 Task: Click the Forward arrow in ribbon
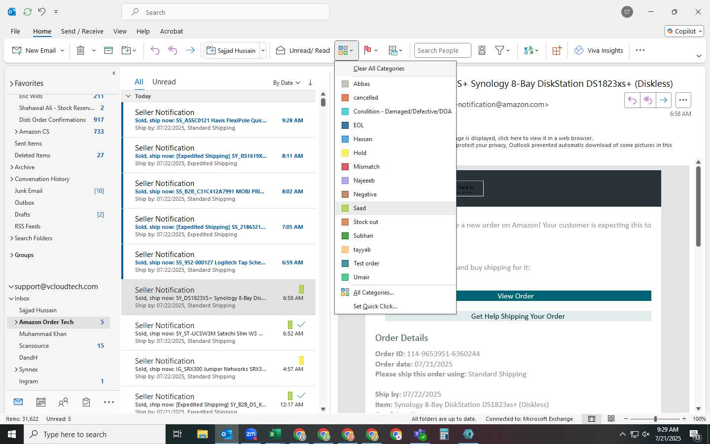(x=190, y=50)
